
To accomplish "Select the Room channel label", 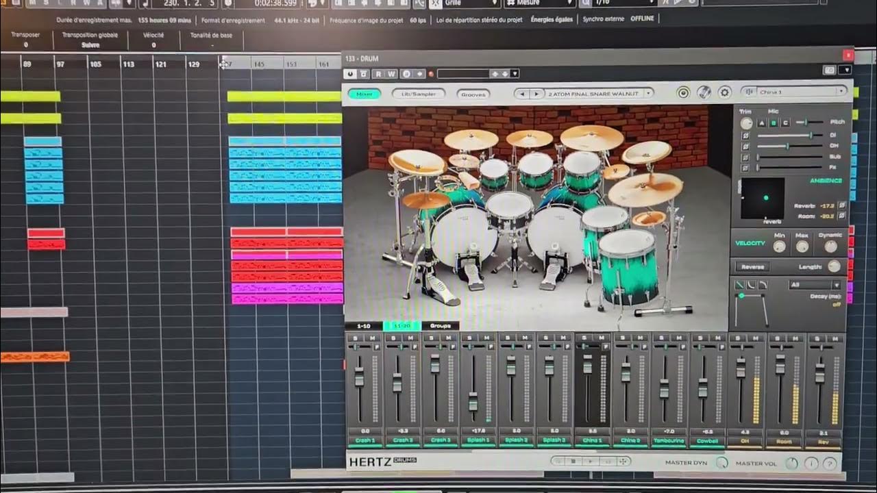I will coord(784,442).
